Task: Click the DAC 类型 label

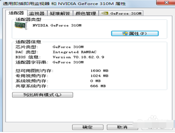Action: pos(27,52)
